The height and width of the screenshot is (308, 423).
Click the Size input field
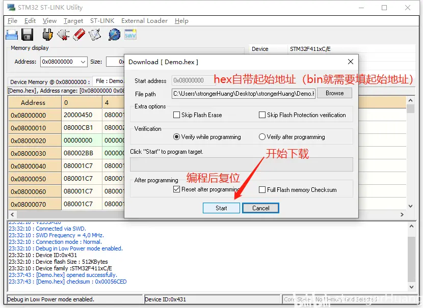[115, 62]
